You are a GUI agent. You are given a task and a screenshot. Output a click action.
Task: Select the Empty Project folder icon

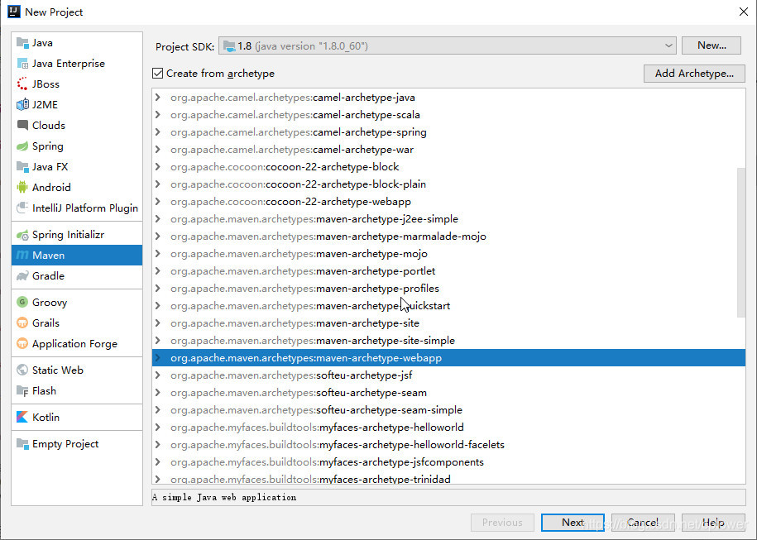click(22, 444)
